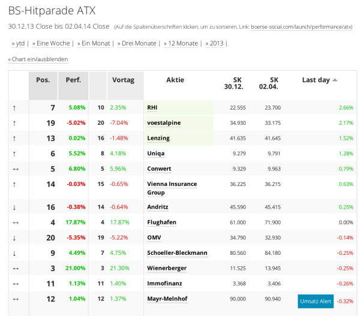Select the Eine Woche period filter
360x316 pixels.
(52, 43)
